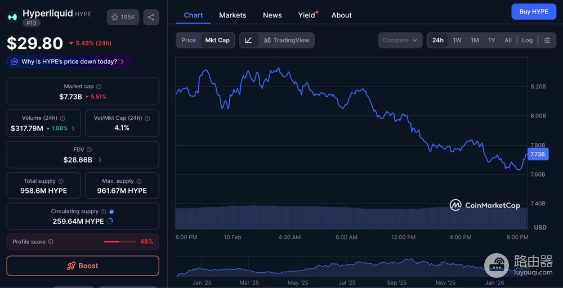Toggle Log scale on chart
The width and height of the screenshot is (563, 288).
click(x=527, y=40)
